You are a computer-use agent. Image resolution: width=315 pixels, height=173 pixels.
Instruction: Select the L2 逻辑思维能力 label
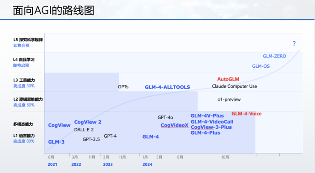(x=28, y=99)
